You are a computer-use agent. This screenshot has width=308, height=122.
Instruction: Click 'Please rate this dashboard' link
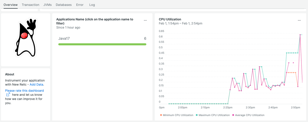coord(24,91)
